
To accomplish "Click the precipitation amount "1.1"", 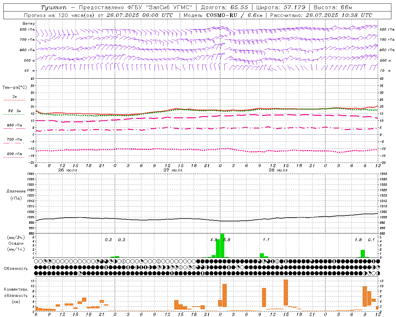I will click(x=266, y=240).
